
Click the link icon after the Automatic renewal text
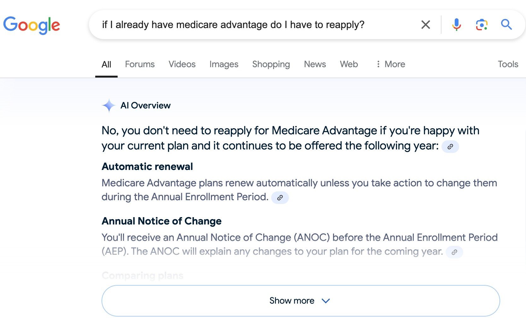280,198
